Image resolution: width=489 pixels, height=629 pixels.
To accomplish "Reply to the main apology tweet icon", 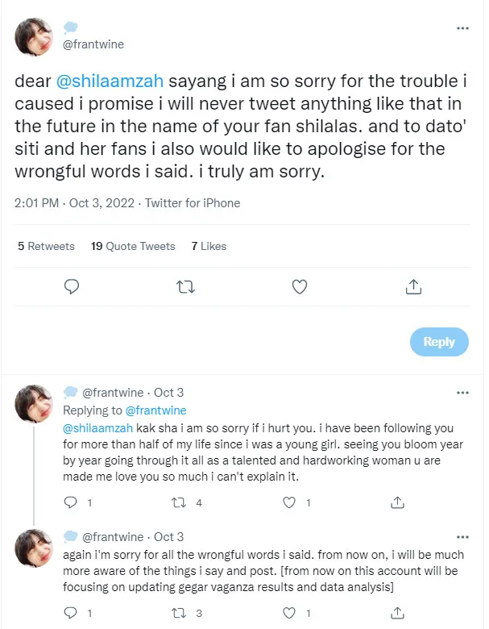I will (71, 286).
